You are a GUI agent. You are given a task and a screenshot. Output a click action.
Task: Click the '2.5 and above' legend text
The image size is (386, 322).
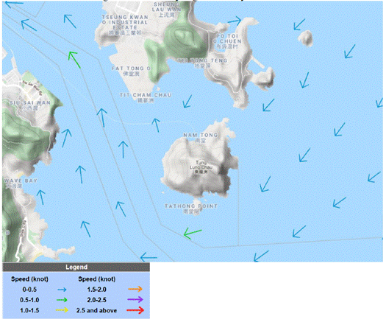point(96,310)
